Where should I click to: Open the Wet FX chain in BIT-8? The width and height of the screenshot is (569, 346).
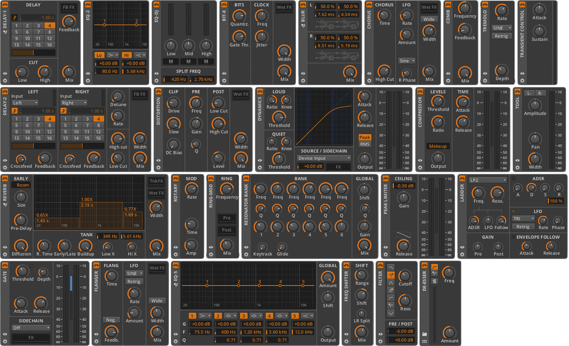coord(284,7)
